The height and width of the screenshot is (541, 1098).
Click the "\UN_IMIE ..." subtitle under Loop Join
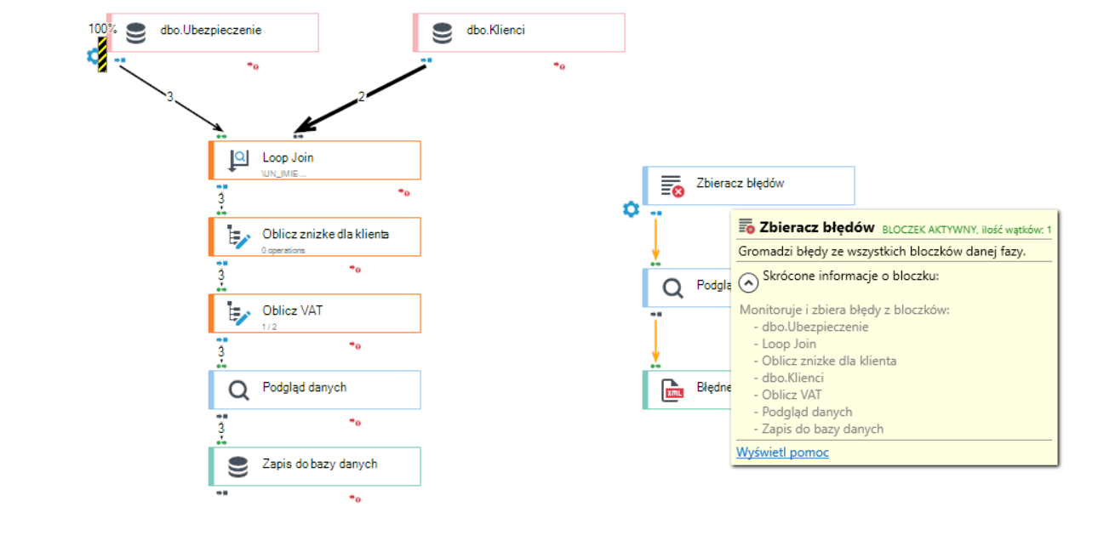284,174
